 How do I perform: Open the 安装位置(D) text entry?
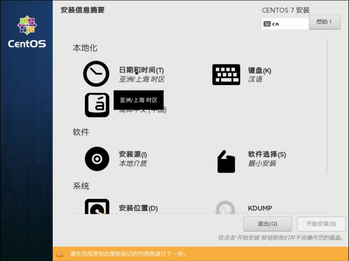(138, 208)
